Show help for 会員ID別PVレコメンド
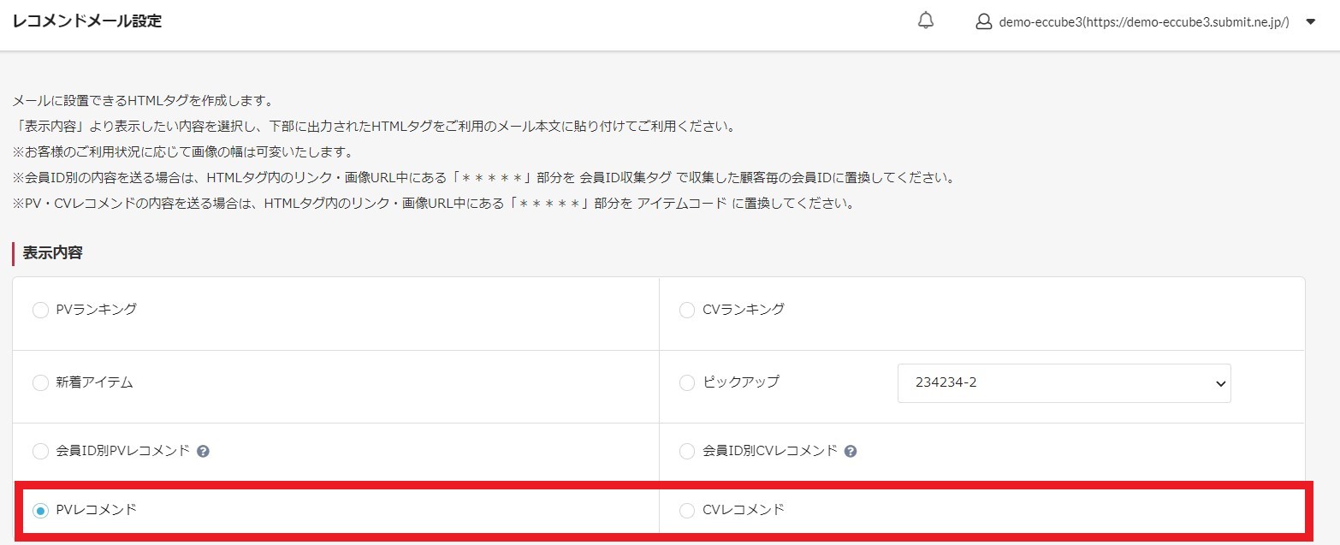Viewport: 1340px width, 545px height. click(x=203, y=451)
